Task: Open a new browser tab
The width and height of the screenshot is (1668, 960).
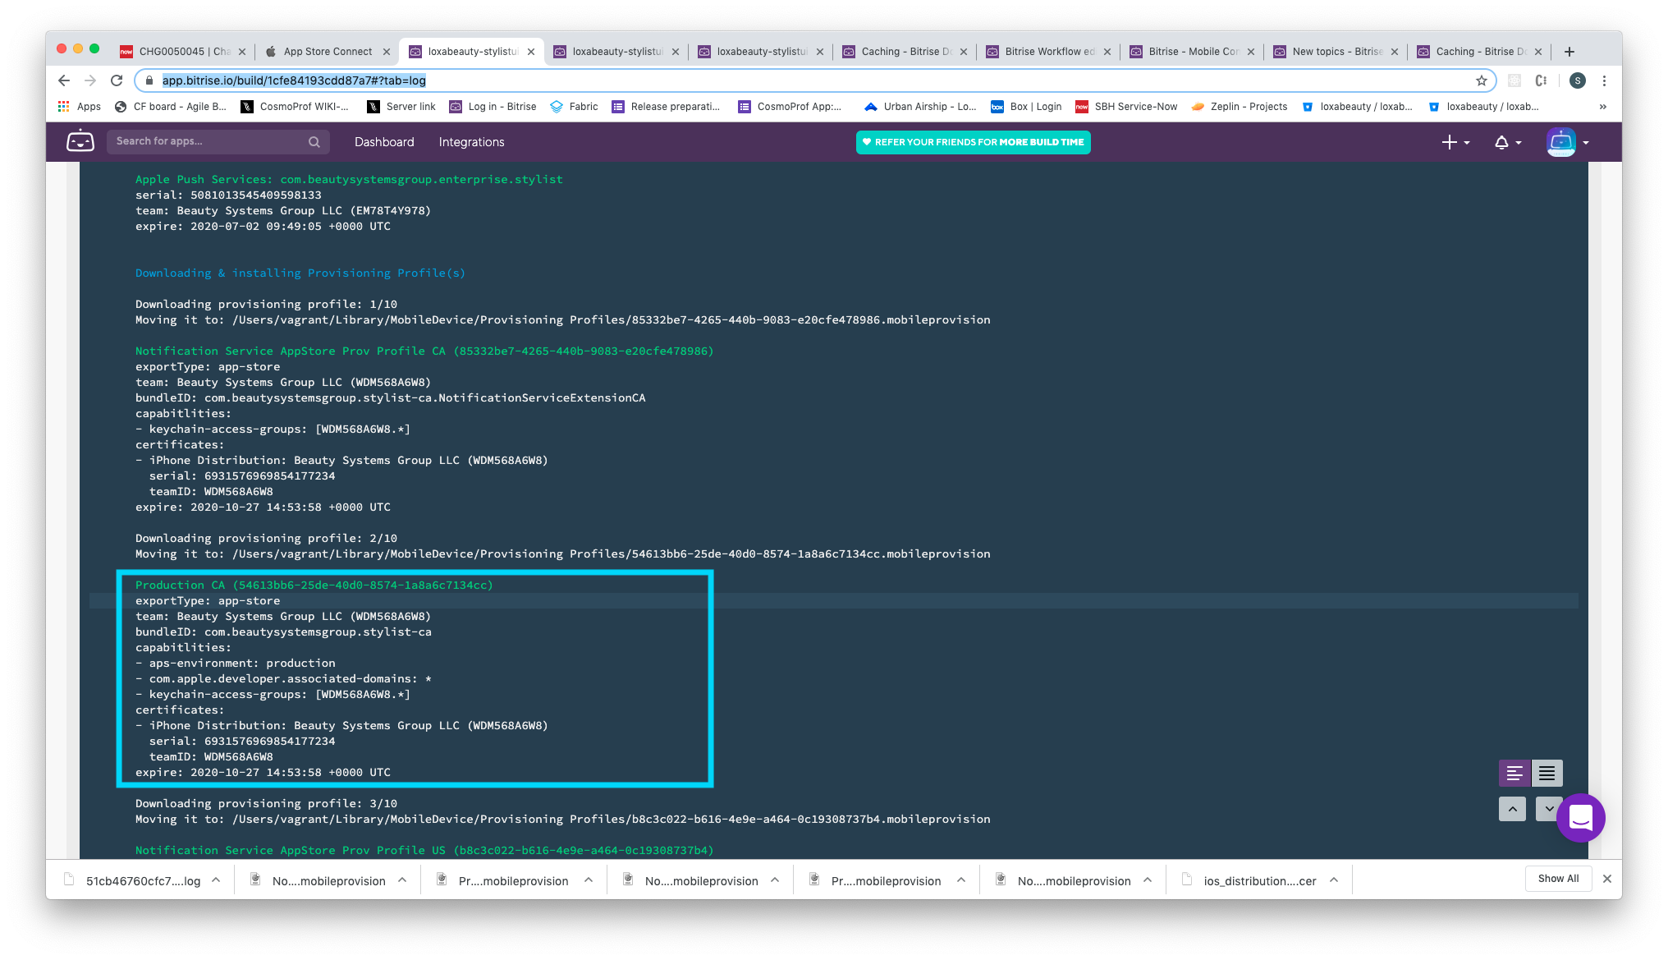Action: coord(1569,52)
